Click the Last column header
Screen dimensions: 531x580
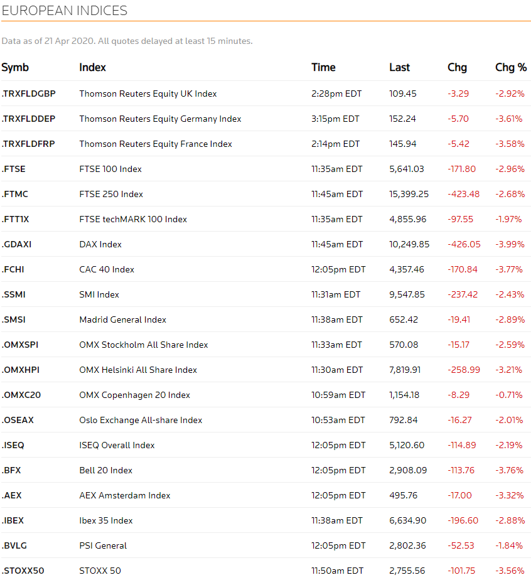(399, 67)
